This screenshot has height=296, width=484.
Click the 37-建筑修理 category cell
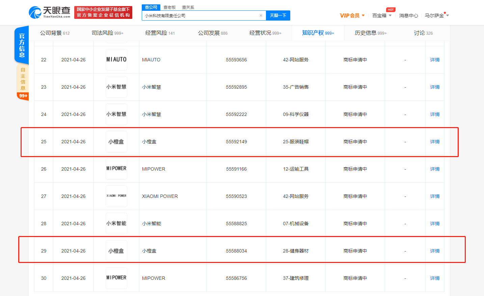[296, 278]
